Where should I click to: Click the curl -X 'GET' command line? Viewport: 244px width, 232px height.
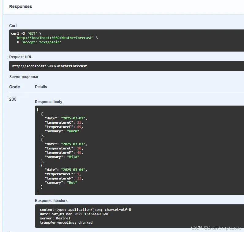pyautogui.click(x=26, y=33)
